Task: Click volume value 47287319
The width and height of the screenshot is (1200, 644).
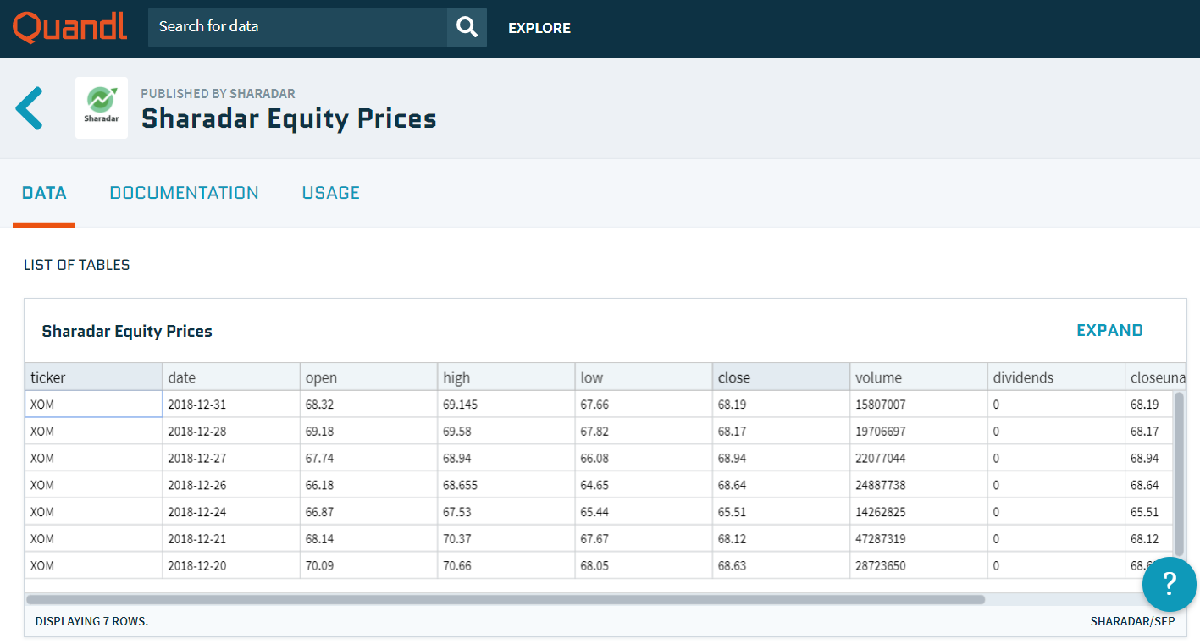Action: pos(918,539)
